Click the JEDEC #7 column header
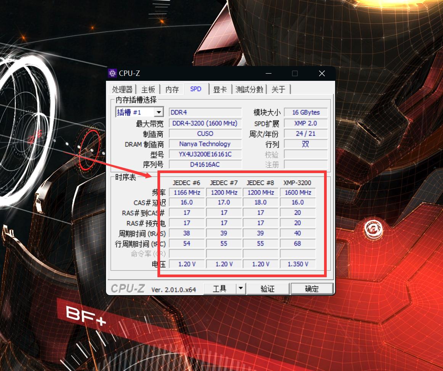443x371 pixels. (x=224, y=183)
